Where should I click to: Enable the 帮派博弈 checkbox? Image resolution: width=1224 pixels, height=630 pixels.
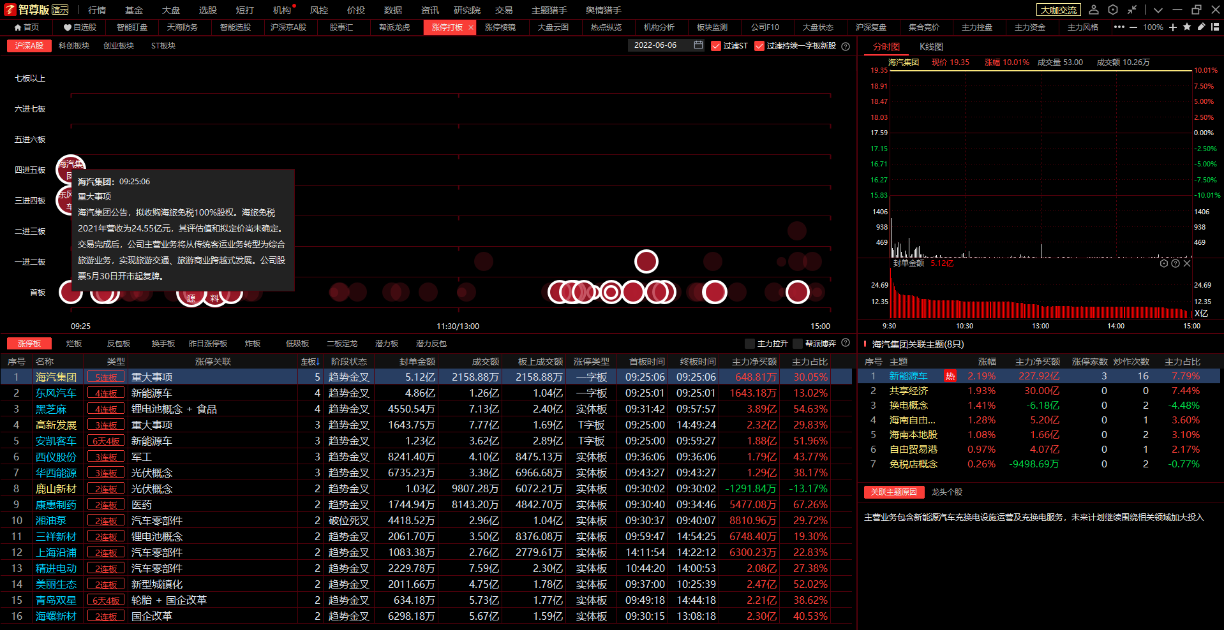coord(798,344)
